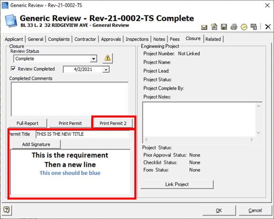Click the copy documents icon

(x=254, y=27)
